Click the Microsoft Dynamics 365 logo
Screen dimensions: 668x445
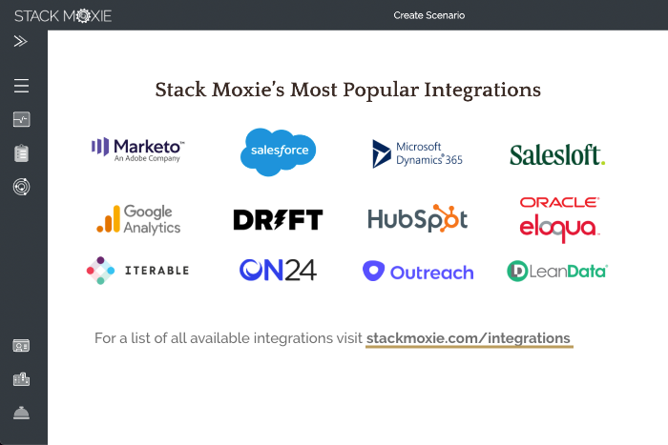tap(417, 153)
